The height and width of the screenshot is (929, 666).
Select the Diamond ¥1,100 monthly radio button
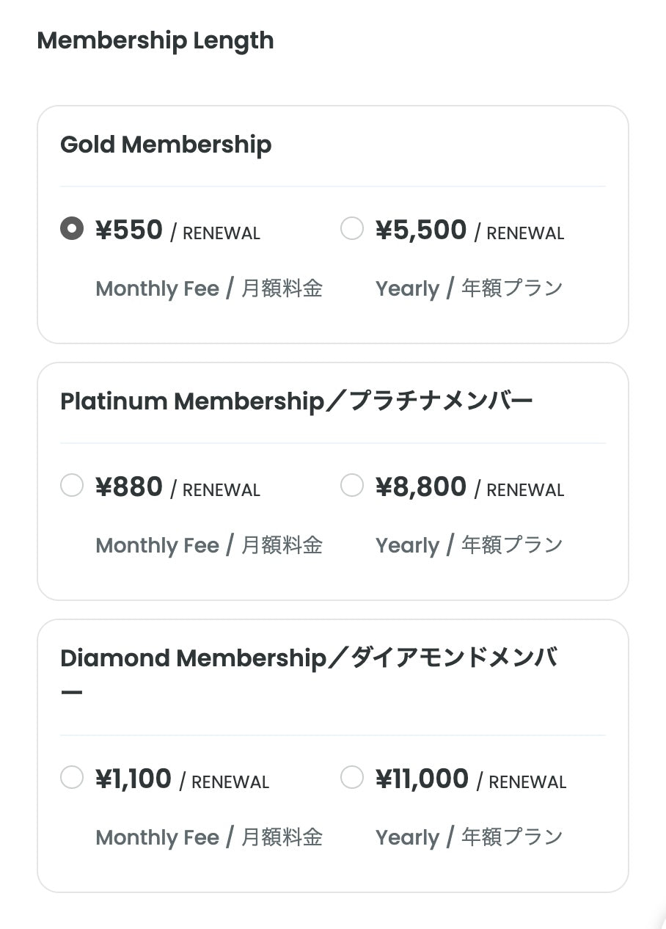72,777
